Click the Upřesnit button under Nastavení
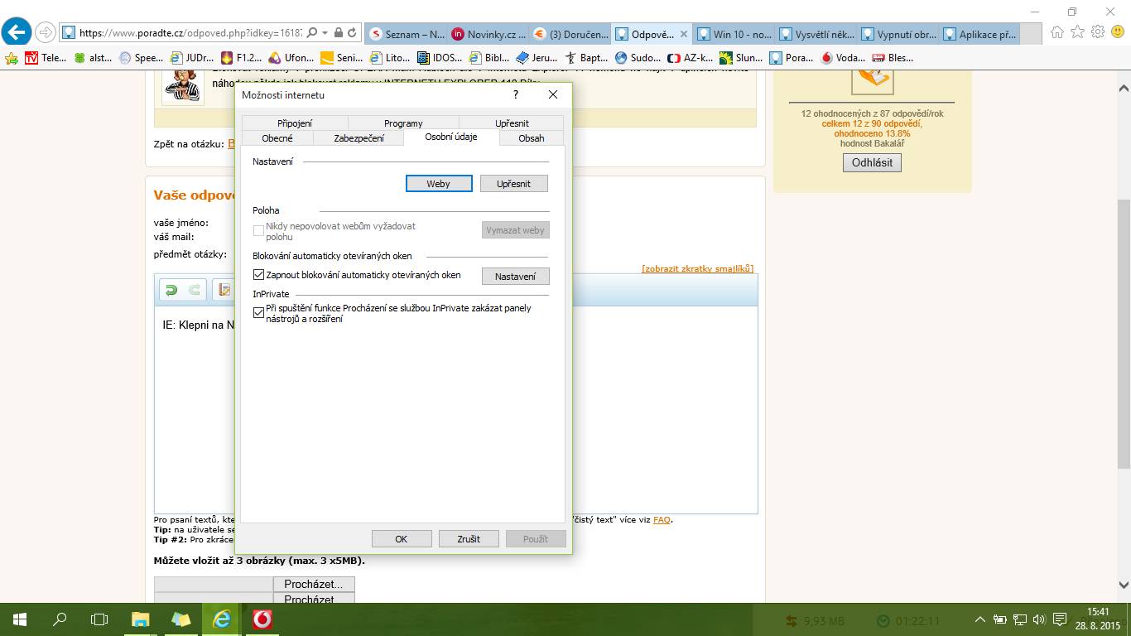This screenshot has width=1131, height=636. tap(514, 184)
